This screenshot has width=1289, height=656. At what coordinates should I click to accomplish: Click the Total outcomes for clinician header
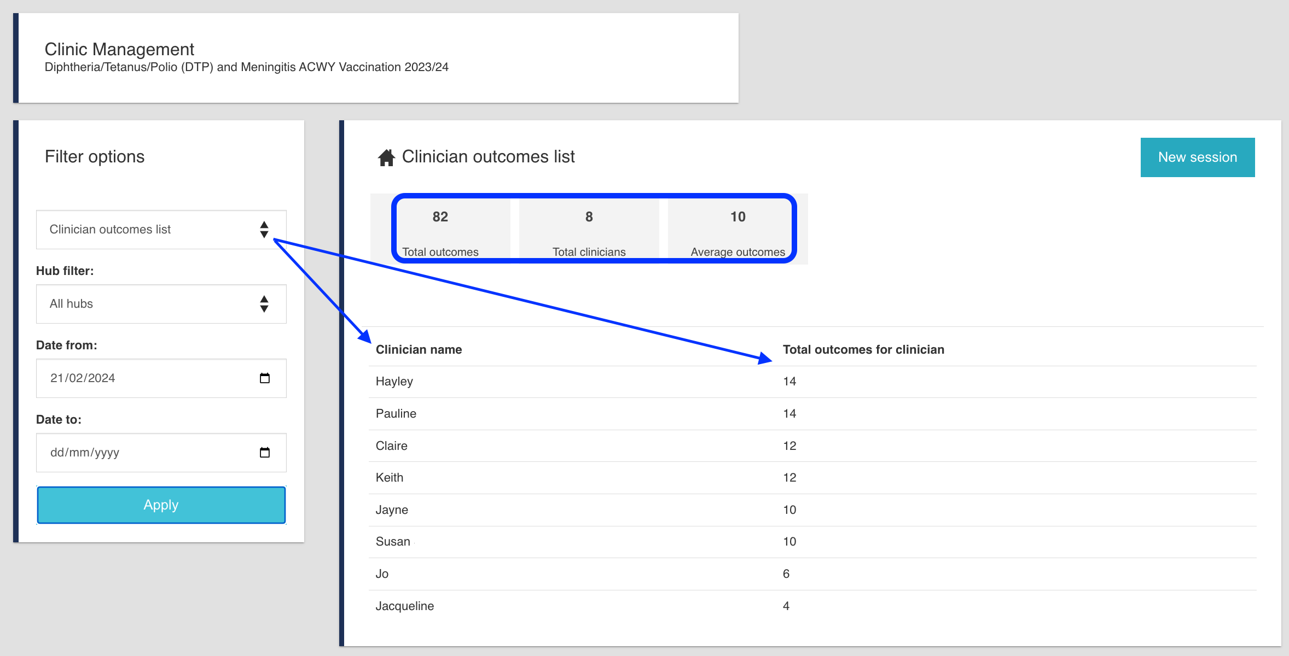coord(863,350)
